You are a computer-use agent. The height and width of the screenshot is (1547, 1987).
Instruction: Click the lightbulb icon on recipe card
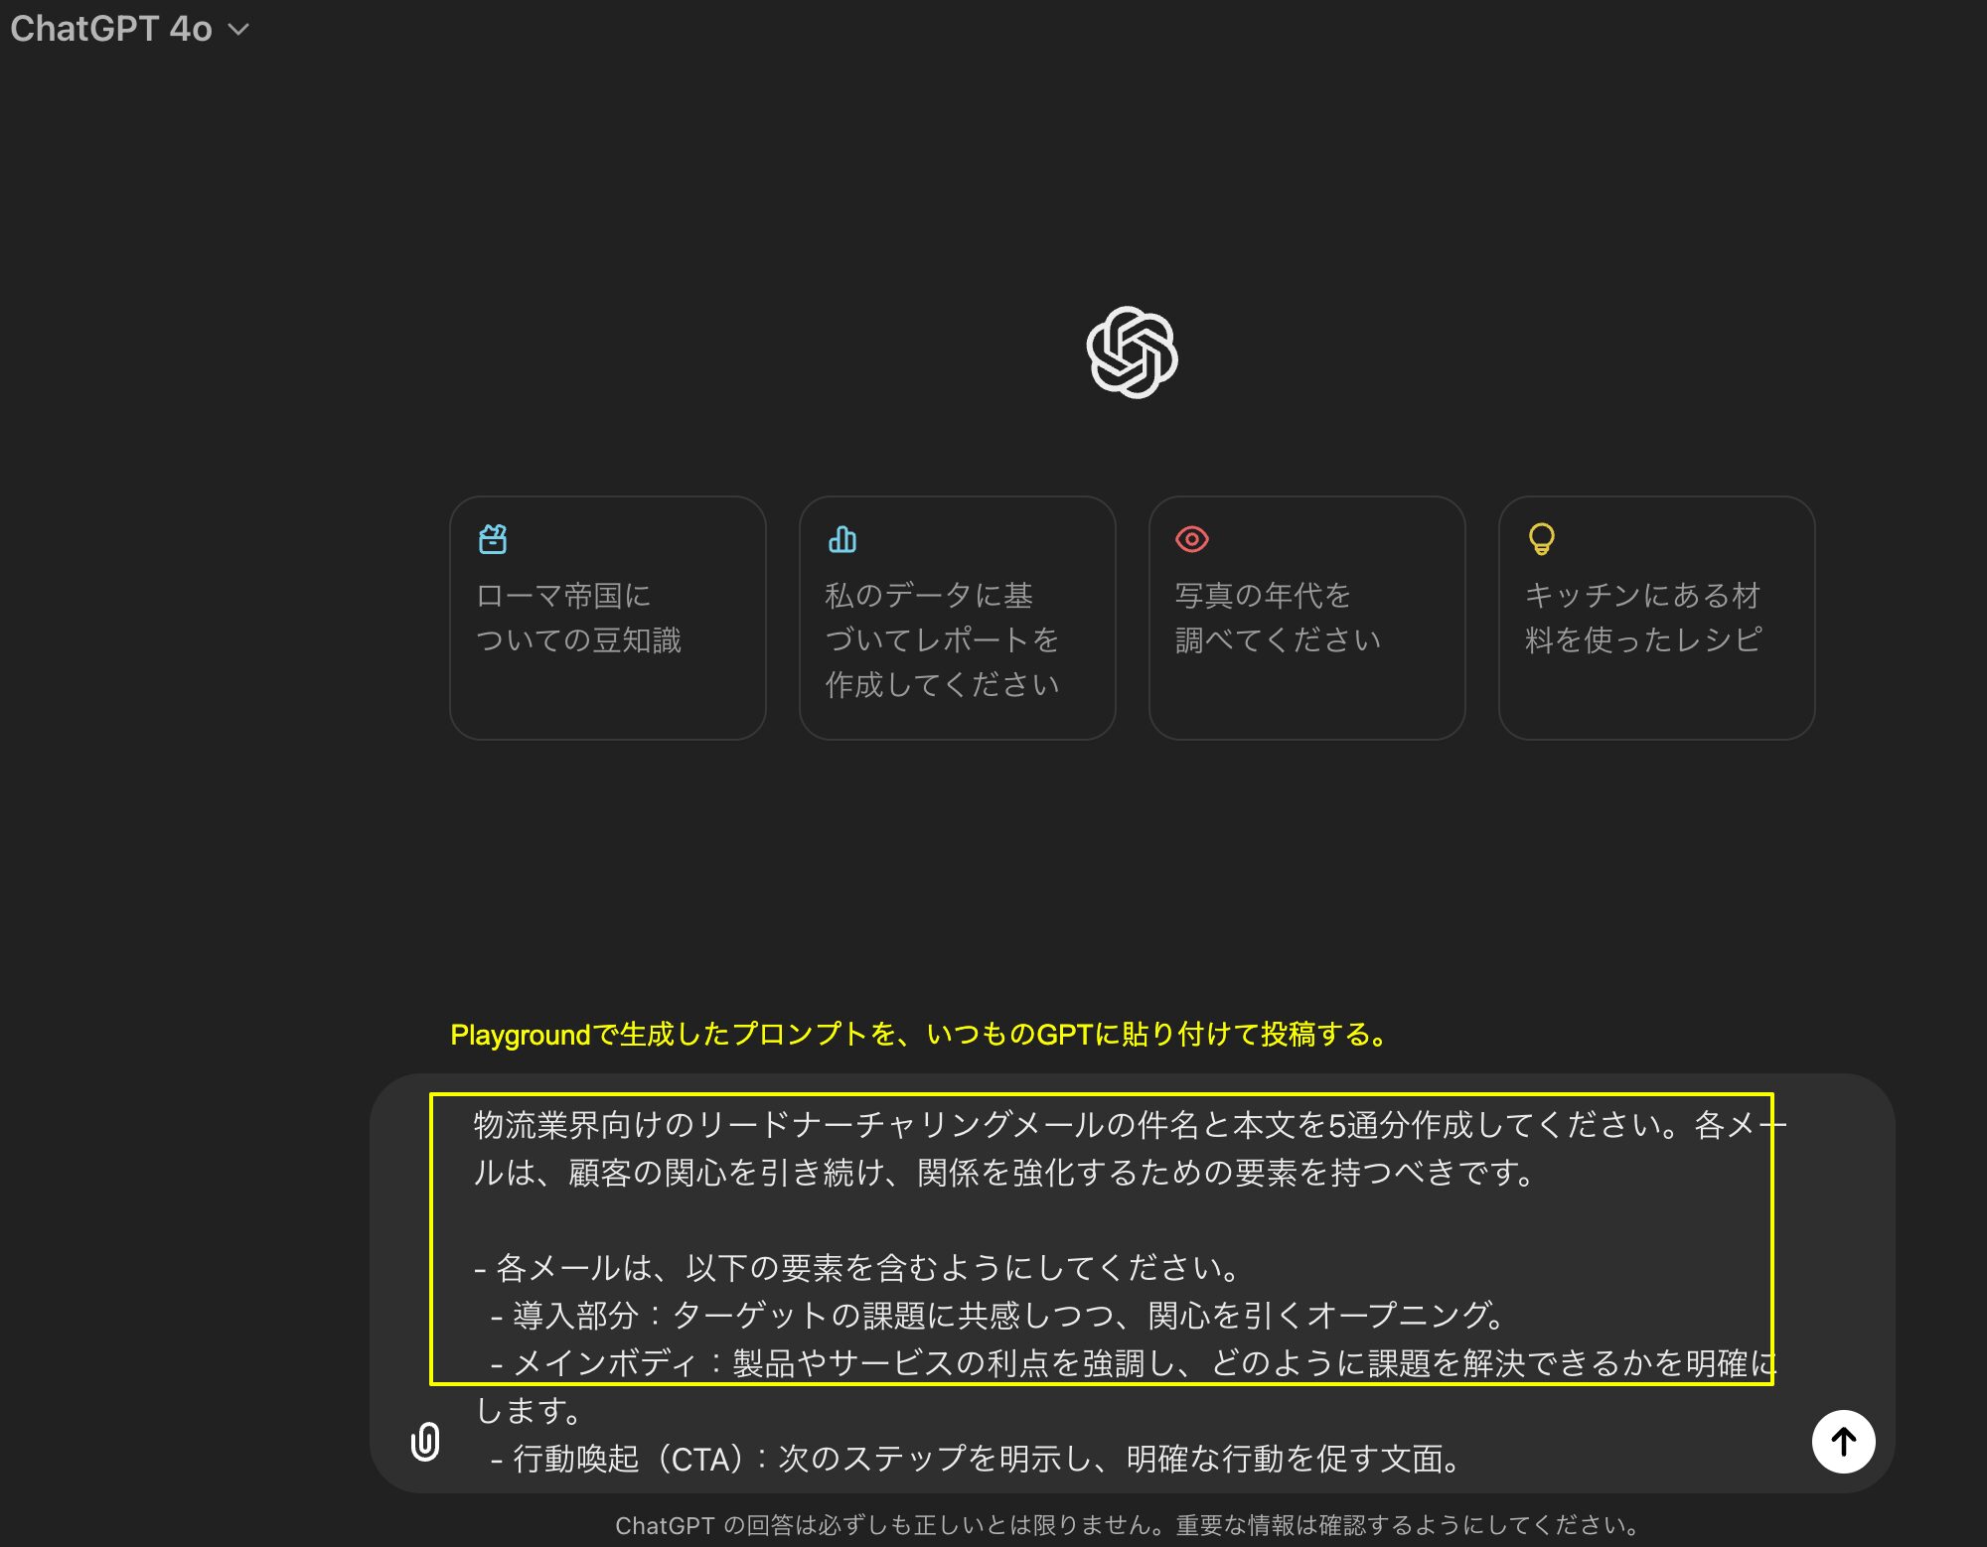pyautogui.click(x=1541, y=539)
